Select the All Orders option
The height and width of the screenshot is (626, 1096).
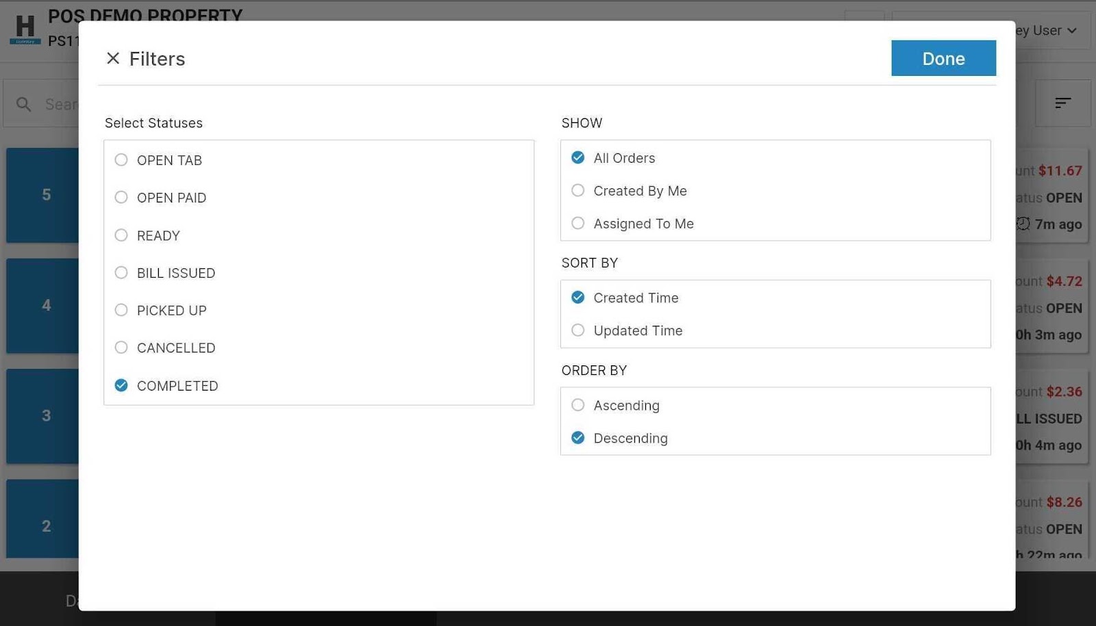pyautogui.click(x=578, y=158)
